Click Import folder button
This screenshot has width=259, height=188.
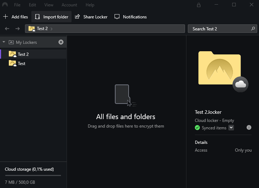pyautogui.click(x=51, y=17)
